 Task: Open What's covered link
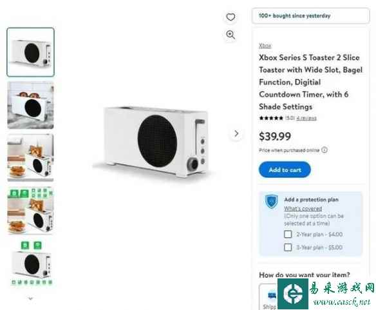coord(303,208)
